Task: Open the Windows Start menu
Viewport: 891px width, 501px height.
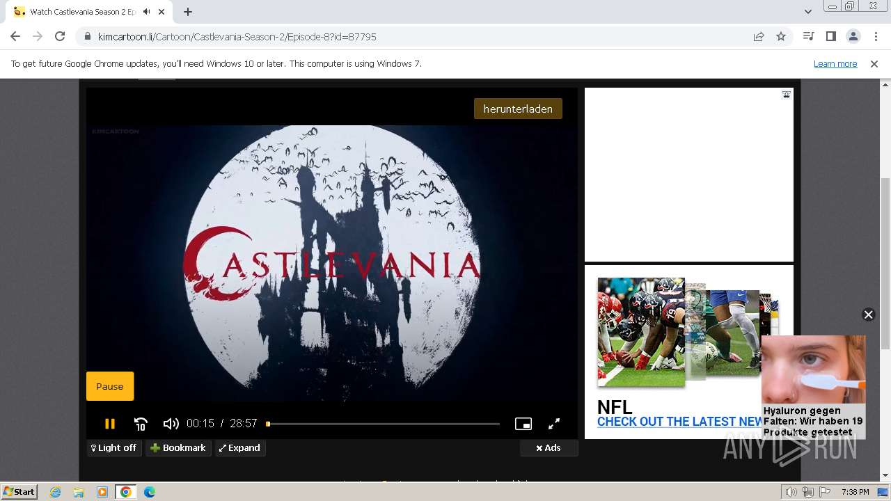Action: point(19,492)
